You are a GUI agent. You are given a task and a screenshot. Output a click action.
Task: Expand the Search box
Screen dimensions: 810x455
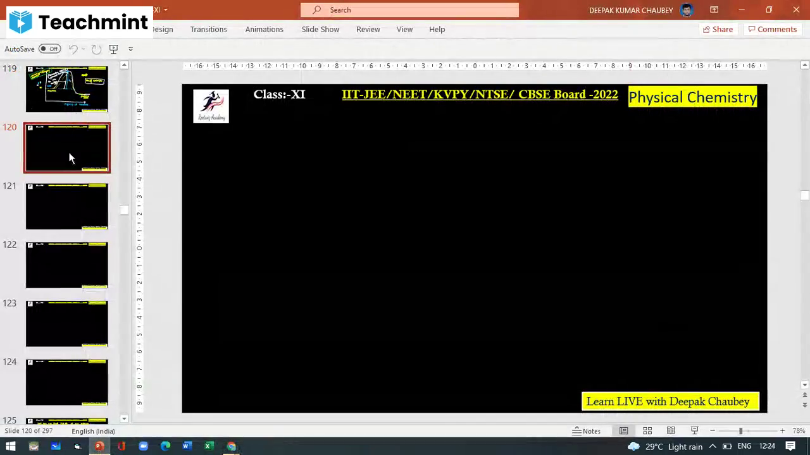(409, 9)
